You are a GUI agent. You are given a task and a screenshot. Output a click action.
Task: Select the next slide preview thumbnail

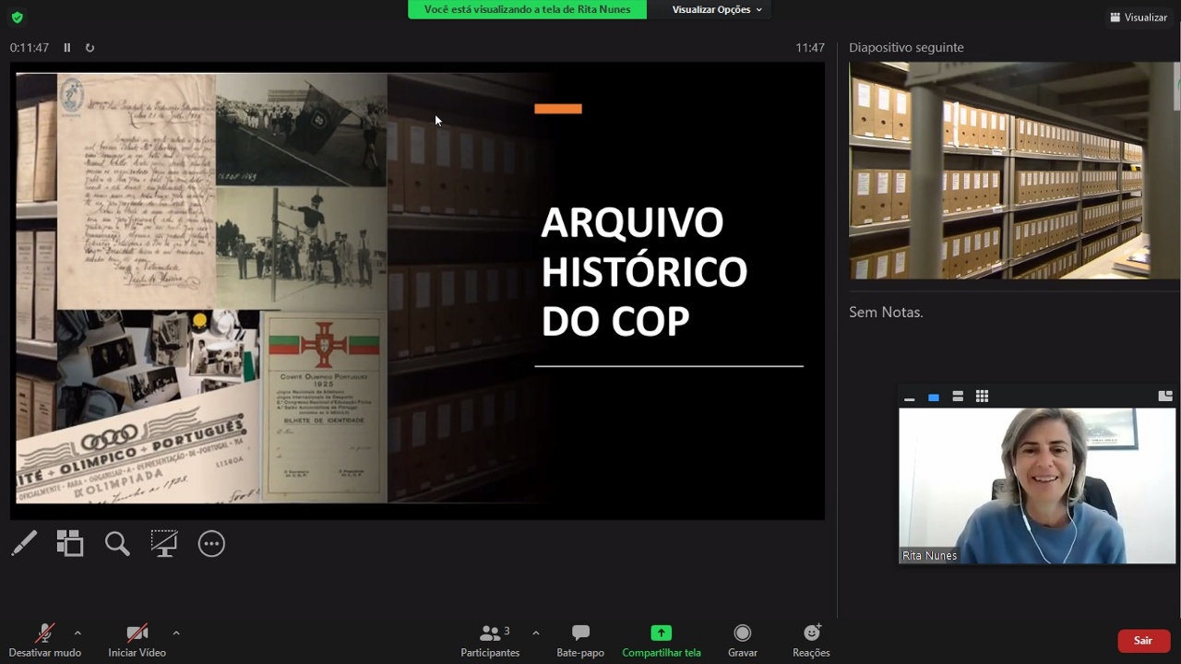pos(1014,171)
